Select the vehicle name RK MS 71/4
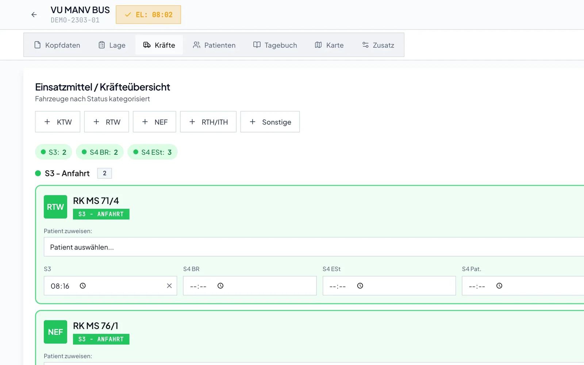The height and width of the screenshot is (365, 584). [96, 201]
